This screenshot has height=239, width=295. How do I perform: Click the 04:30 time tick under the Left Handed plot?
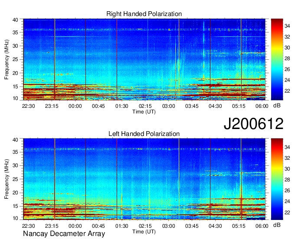215,226
